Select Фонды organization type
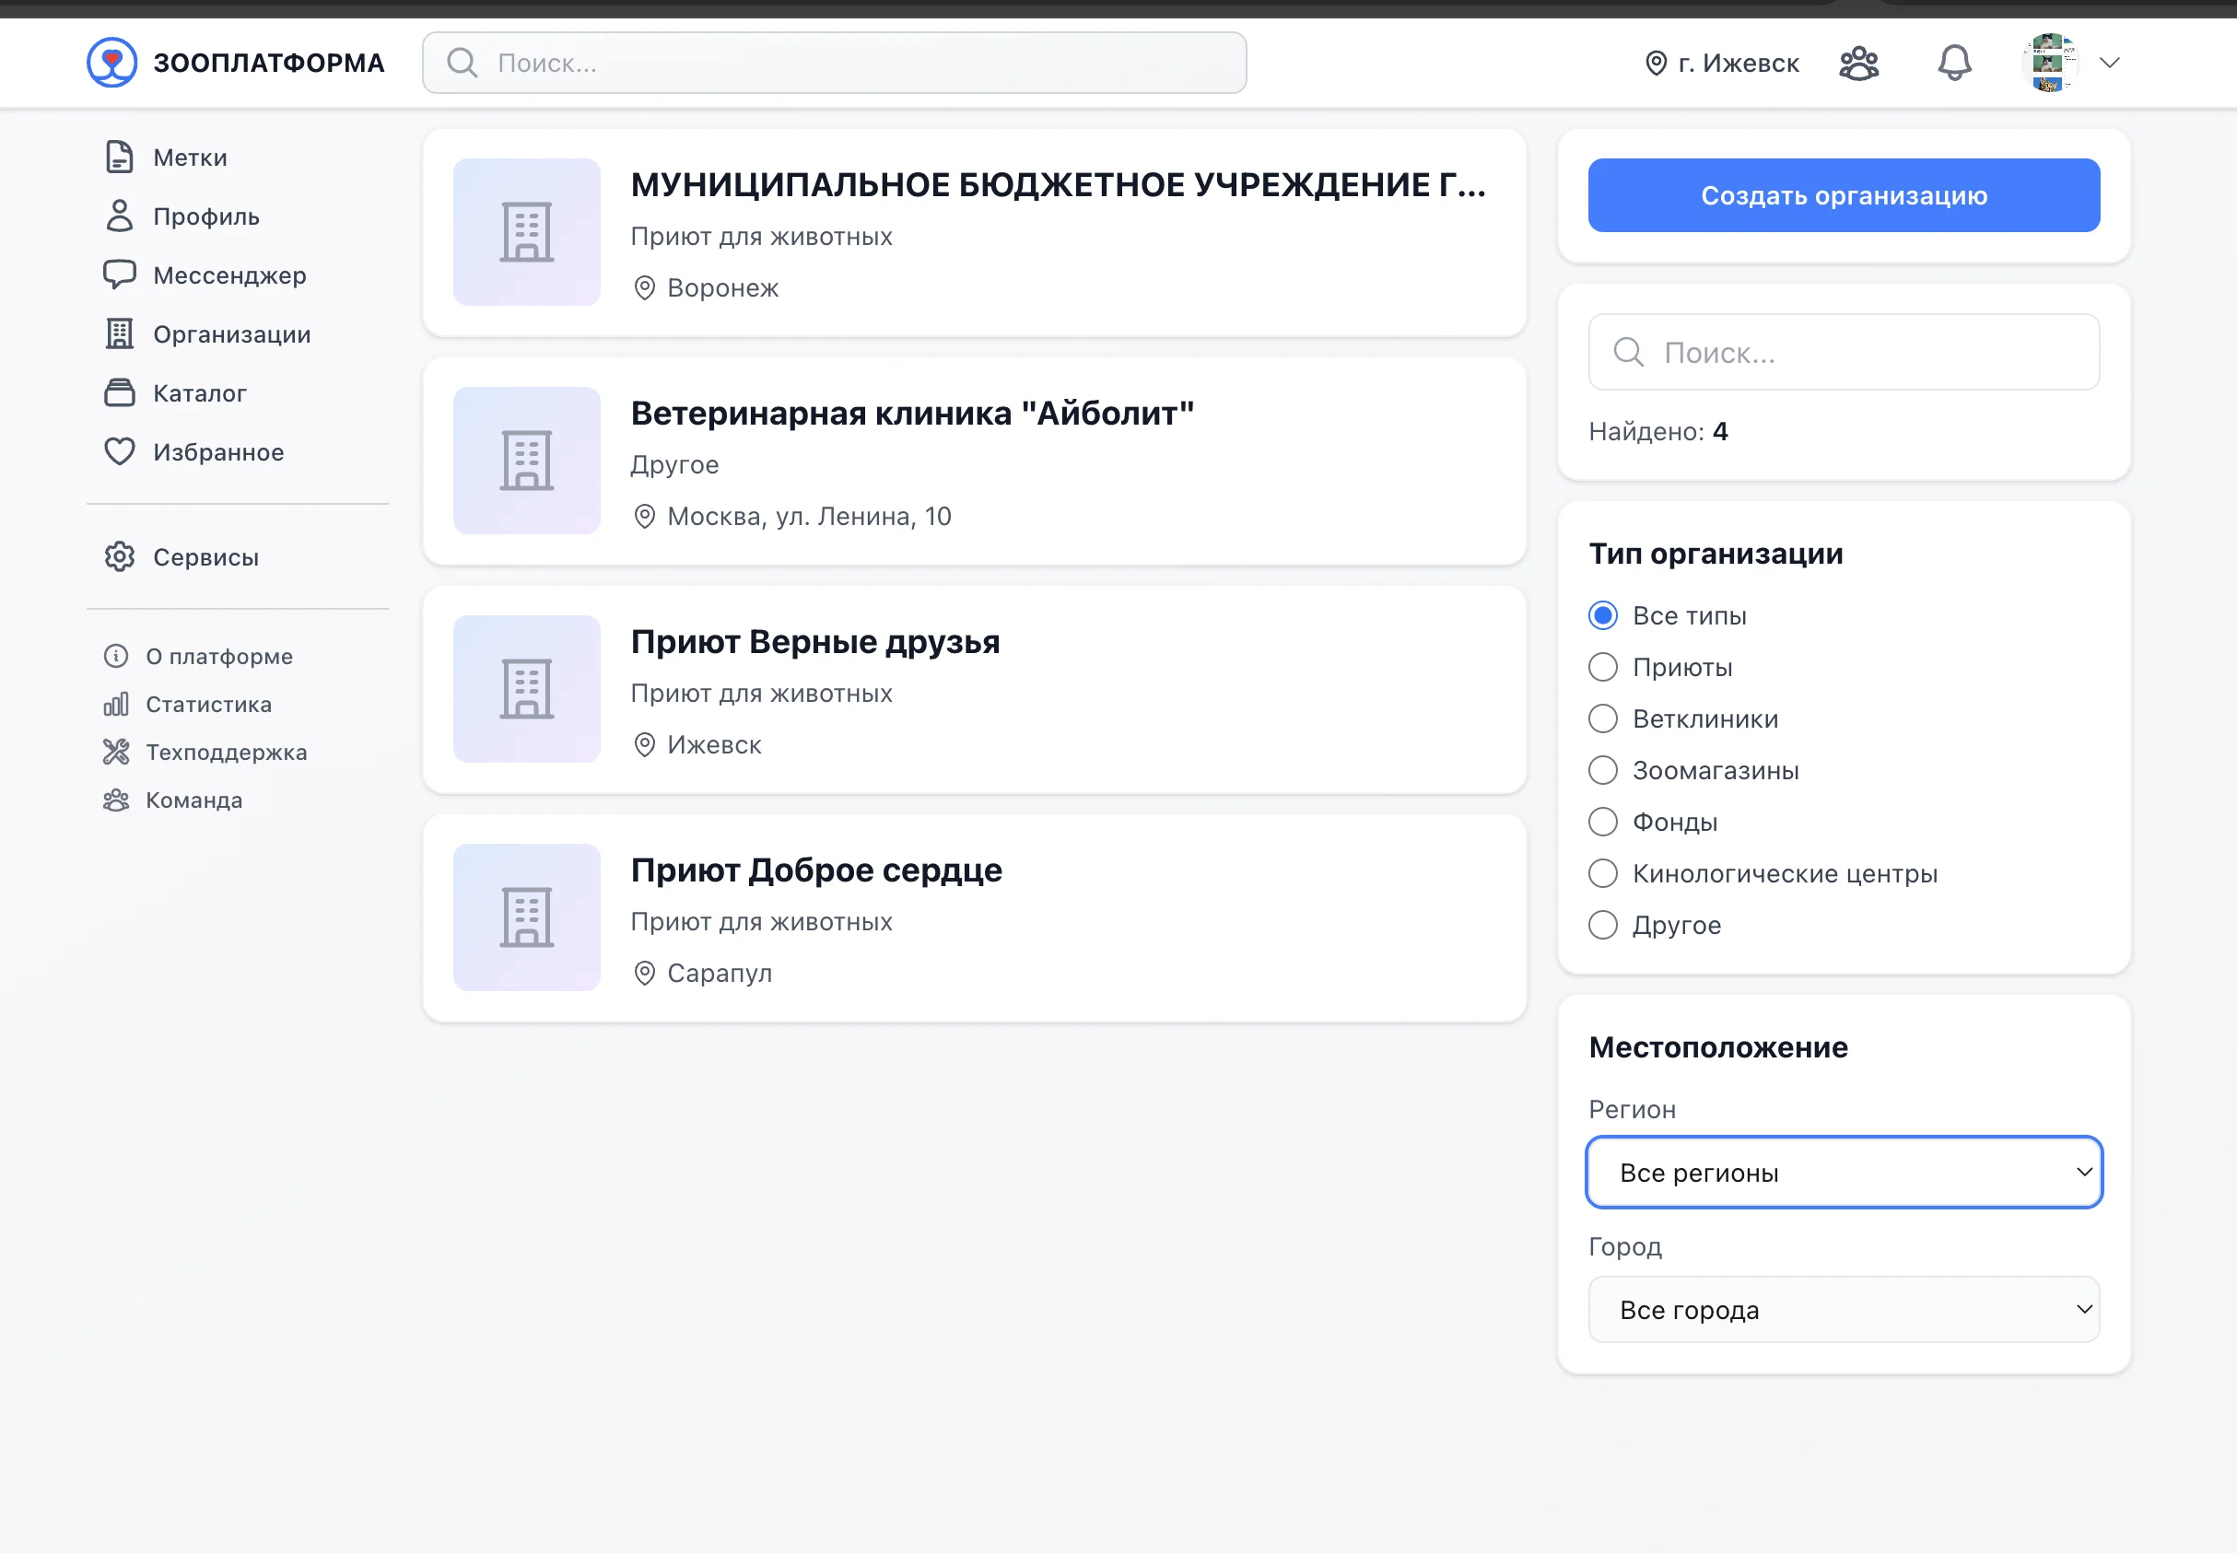The width and height of the screenshot is (2237, 1553). point(1601,822)
